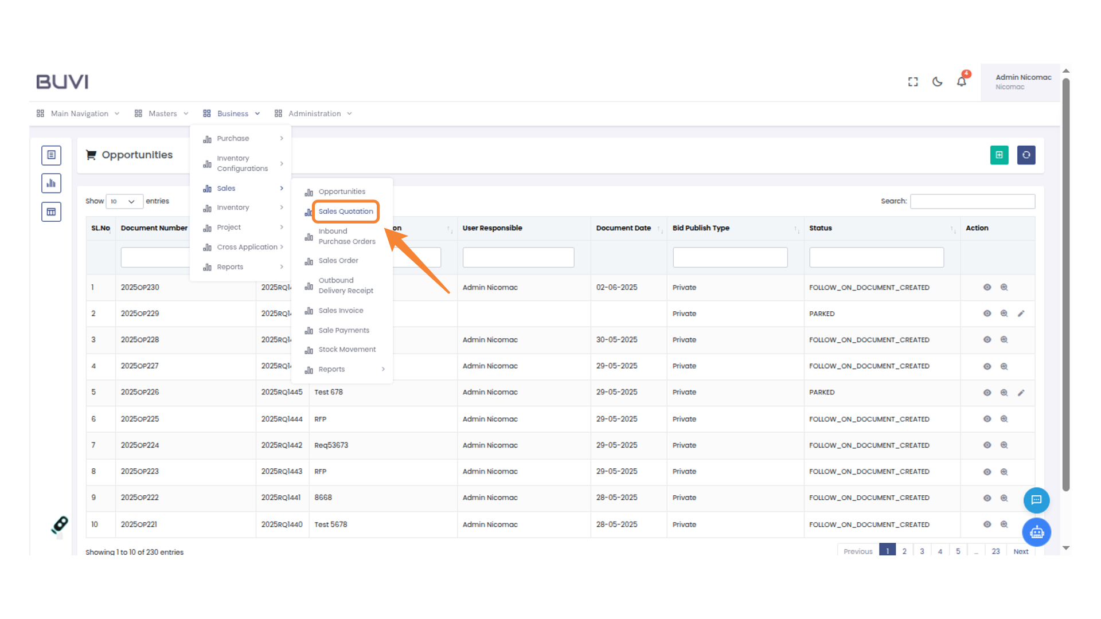Expand the Masters navigation menu
1101x619 pixels.
pos(162,113)
